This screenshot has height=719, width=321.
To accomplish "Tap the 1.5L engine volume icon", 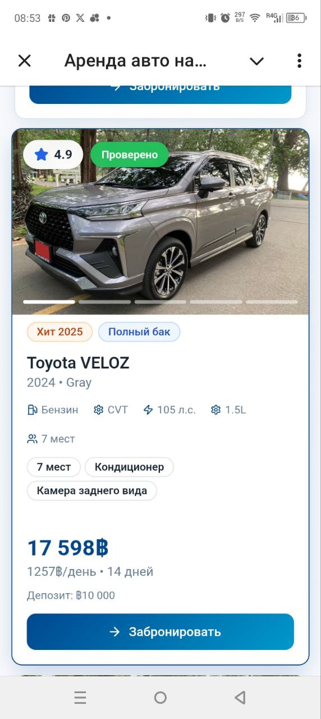I will point(216,410).
